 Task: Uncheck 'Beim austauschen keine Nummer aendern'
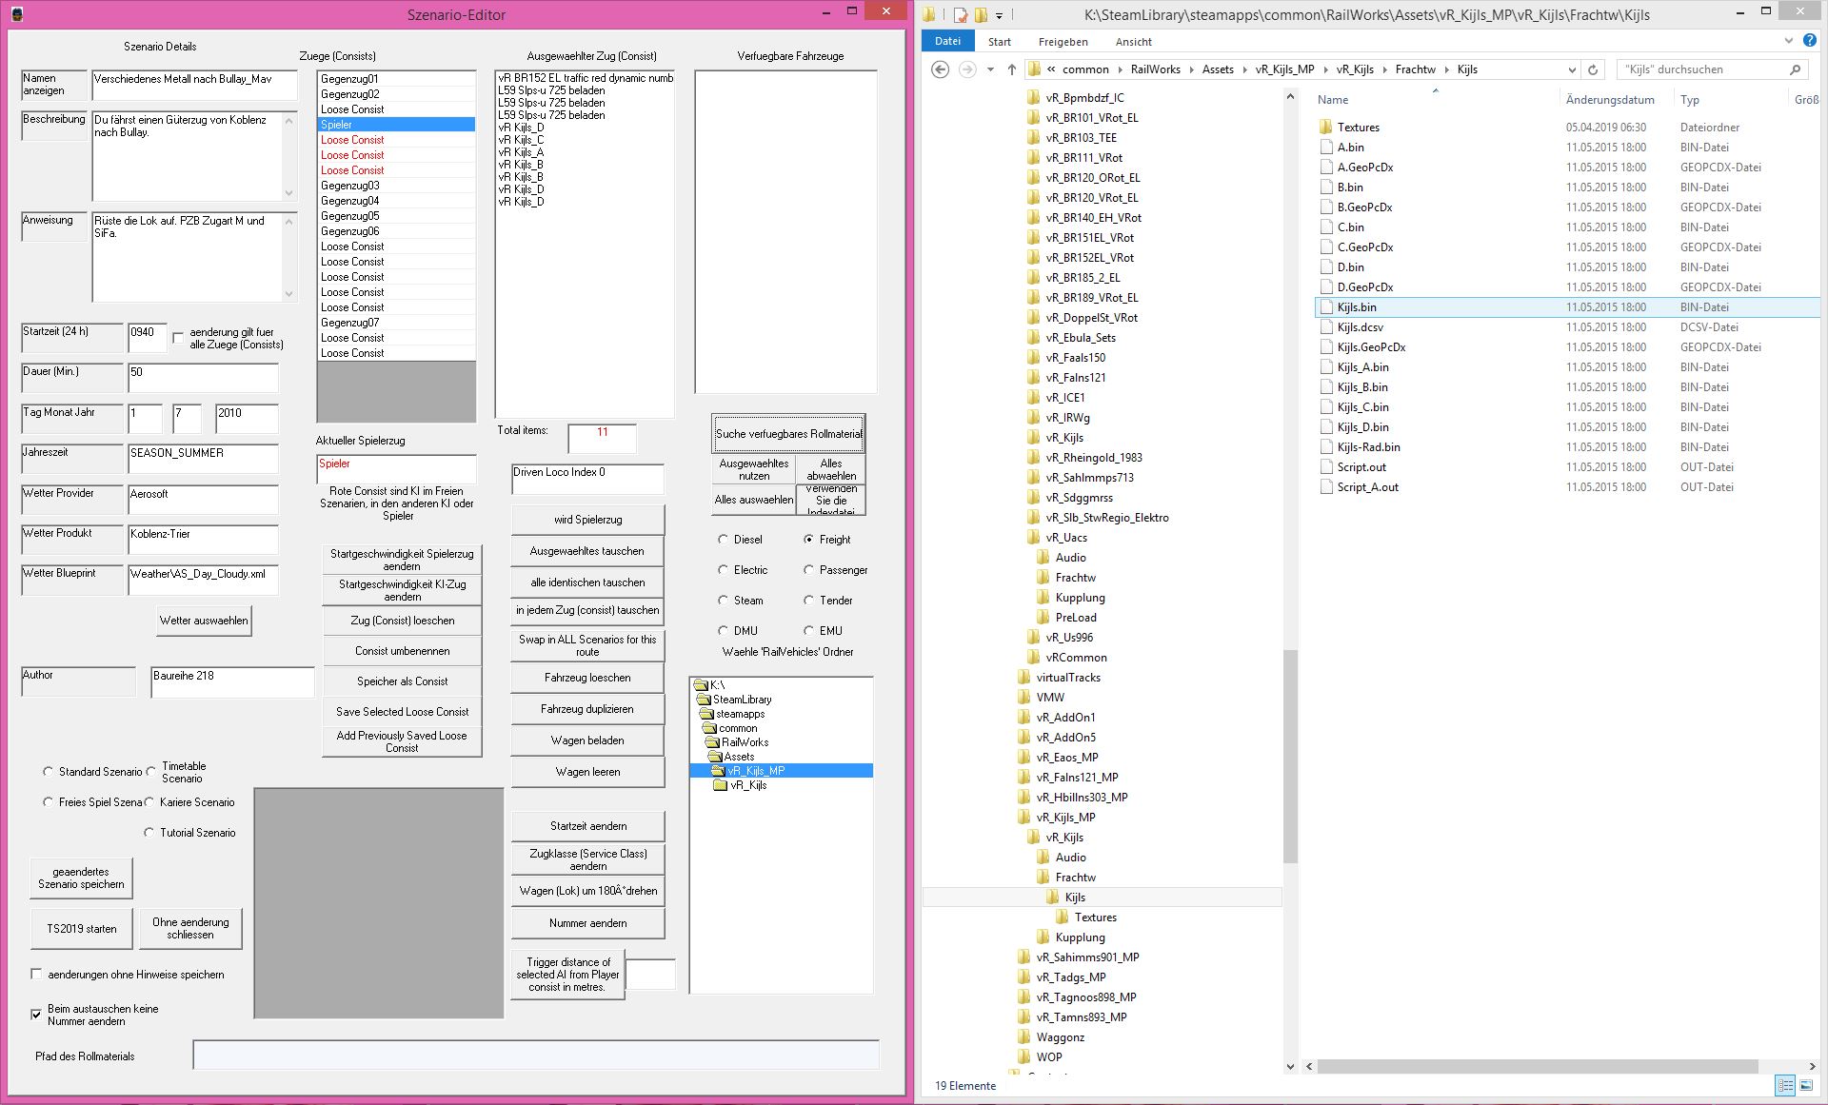click(36, 1015)
